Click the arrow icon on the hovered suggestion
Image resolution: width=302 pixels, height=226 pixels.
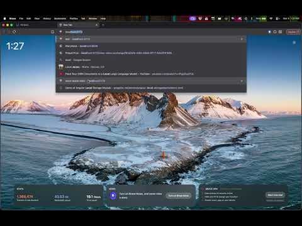[x=242, y=81]
